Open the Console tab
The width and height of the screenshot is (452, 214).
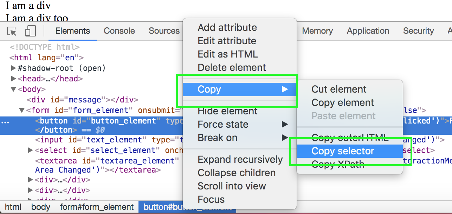[x=119, y=31]
